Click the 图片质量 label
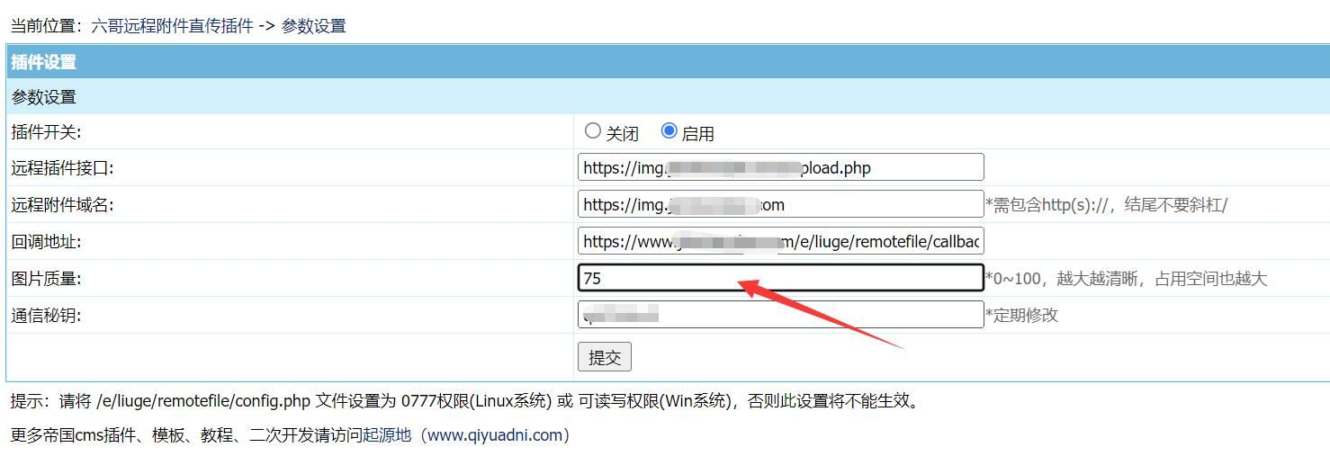Image resolution: width=1330 pixels, height=474 pixels. [47, 279]
